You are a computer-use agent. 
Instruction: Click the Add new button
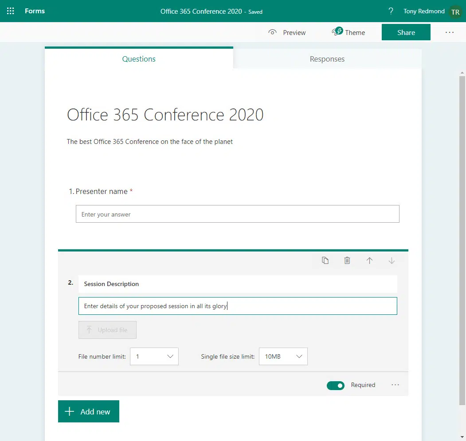89,411
